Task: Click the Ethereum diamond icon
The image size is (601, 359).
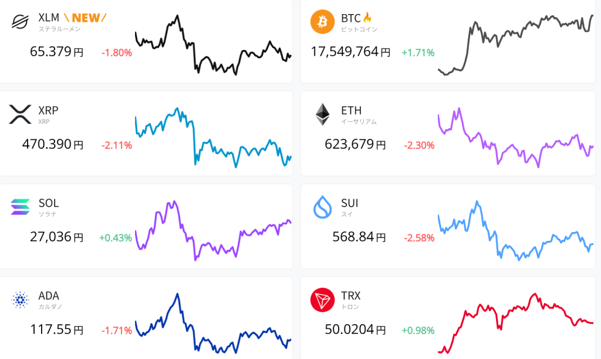Action: [322, 114]
